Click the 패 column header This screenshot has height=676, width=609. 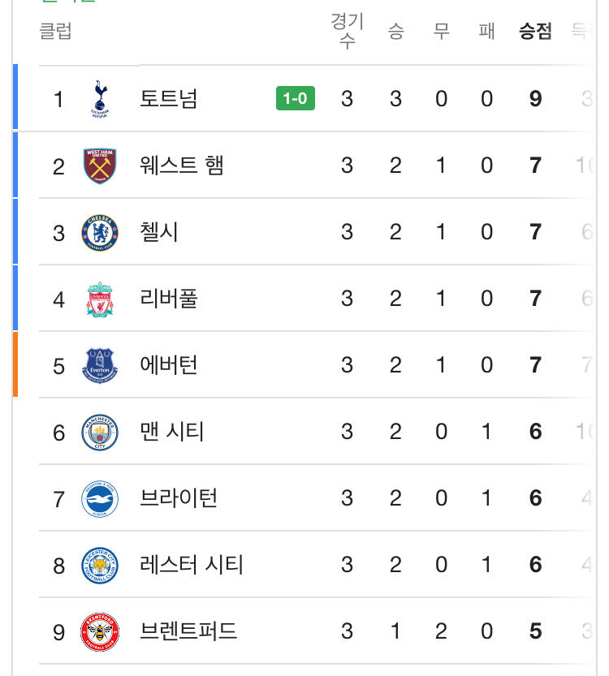click(x=487, y=32)
